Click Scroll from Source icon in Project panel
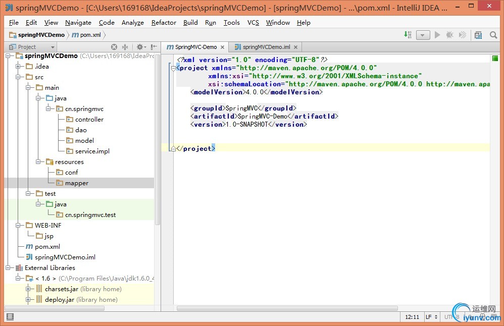The image size is (504, 326). [114, 47]
